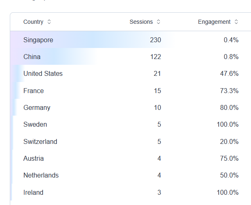Select the Singapore row country name

pyautogui.click(x=38, y=40)
